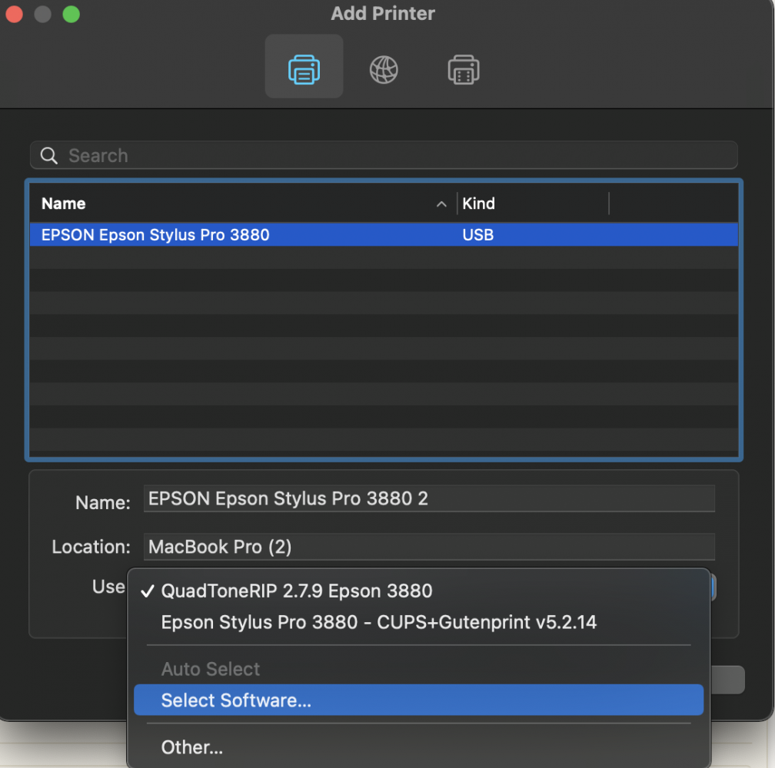This screenshot has width=775, height=768.
Task: Edit the Location field
Action: [429, 547]
